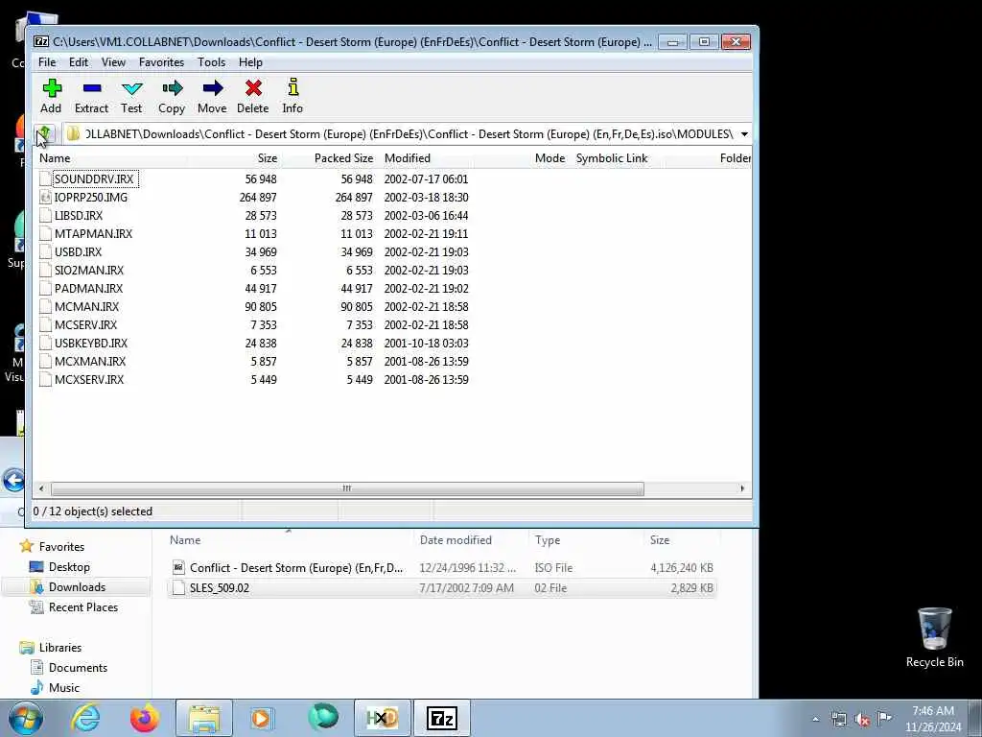
Task: Open the Help menu
Action: pos(250,62)
